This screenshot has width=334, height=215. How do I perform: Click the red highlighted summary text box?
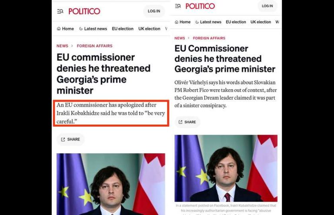click(x=111, y=113)
